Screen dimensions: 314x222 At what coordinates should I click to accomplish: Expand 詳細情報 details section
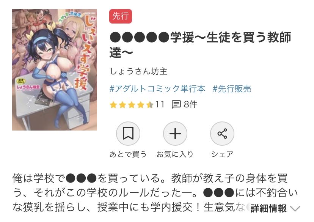click(268, 208)
